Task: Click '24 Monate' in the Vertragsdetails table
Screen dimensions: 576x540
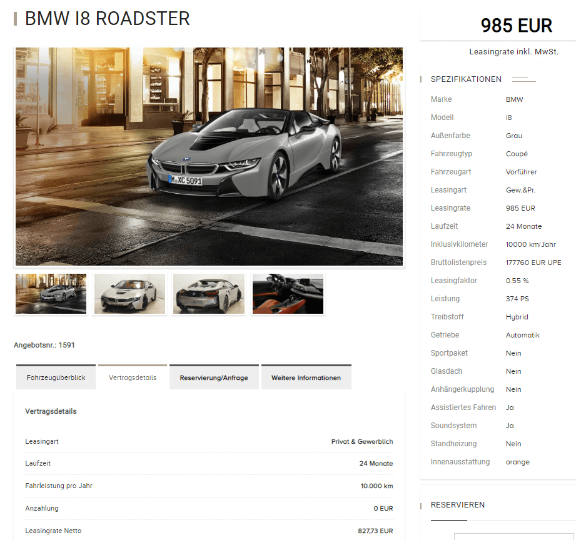Action: [x=376, y=464]
